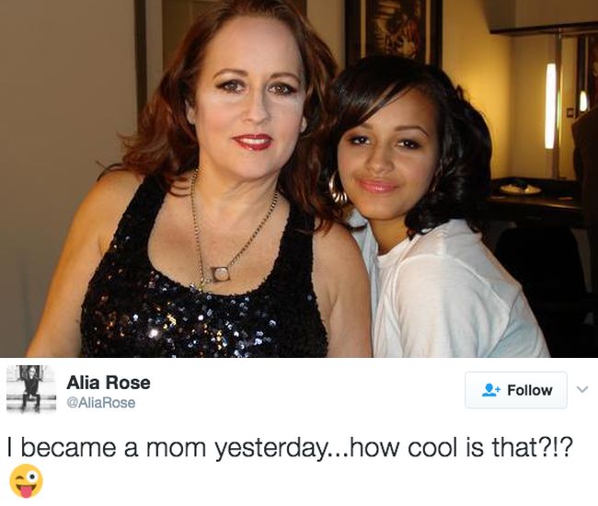
Task: Click the word "Follow" label
Action: (x=530, y=390)
